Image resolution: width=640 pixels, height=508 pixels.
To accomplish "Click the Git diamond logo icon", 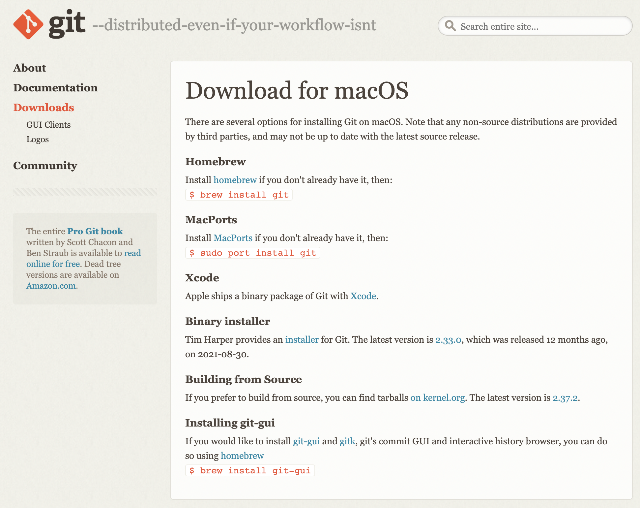I will tap(28, 24).
